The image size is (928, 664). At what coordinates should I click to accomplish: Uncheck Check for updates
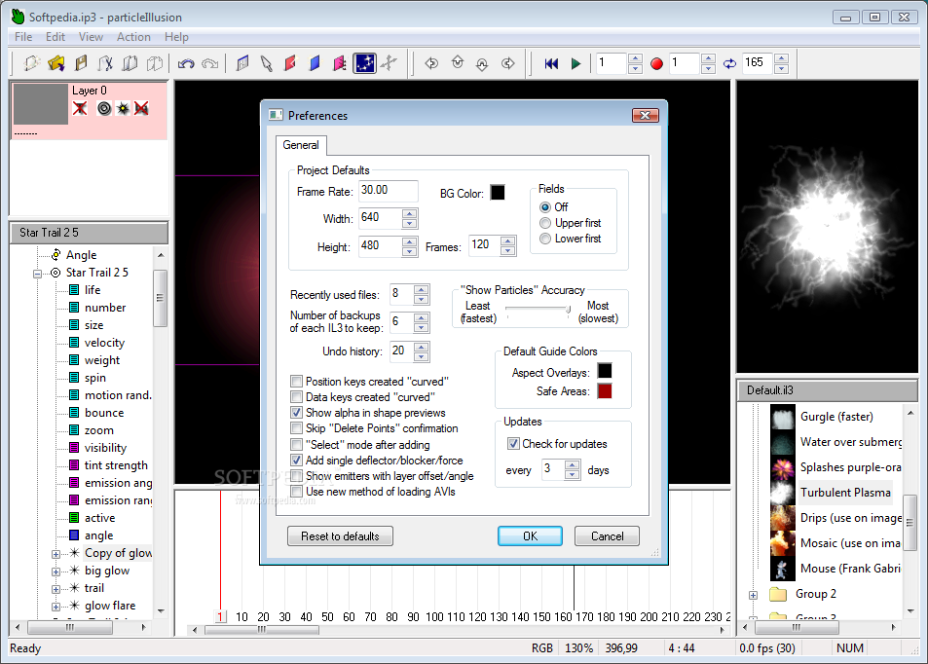coord(513,444)
